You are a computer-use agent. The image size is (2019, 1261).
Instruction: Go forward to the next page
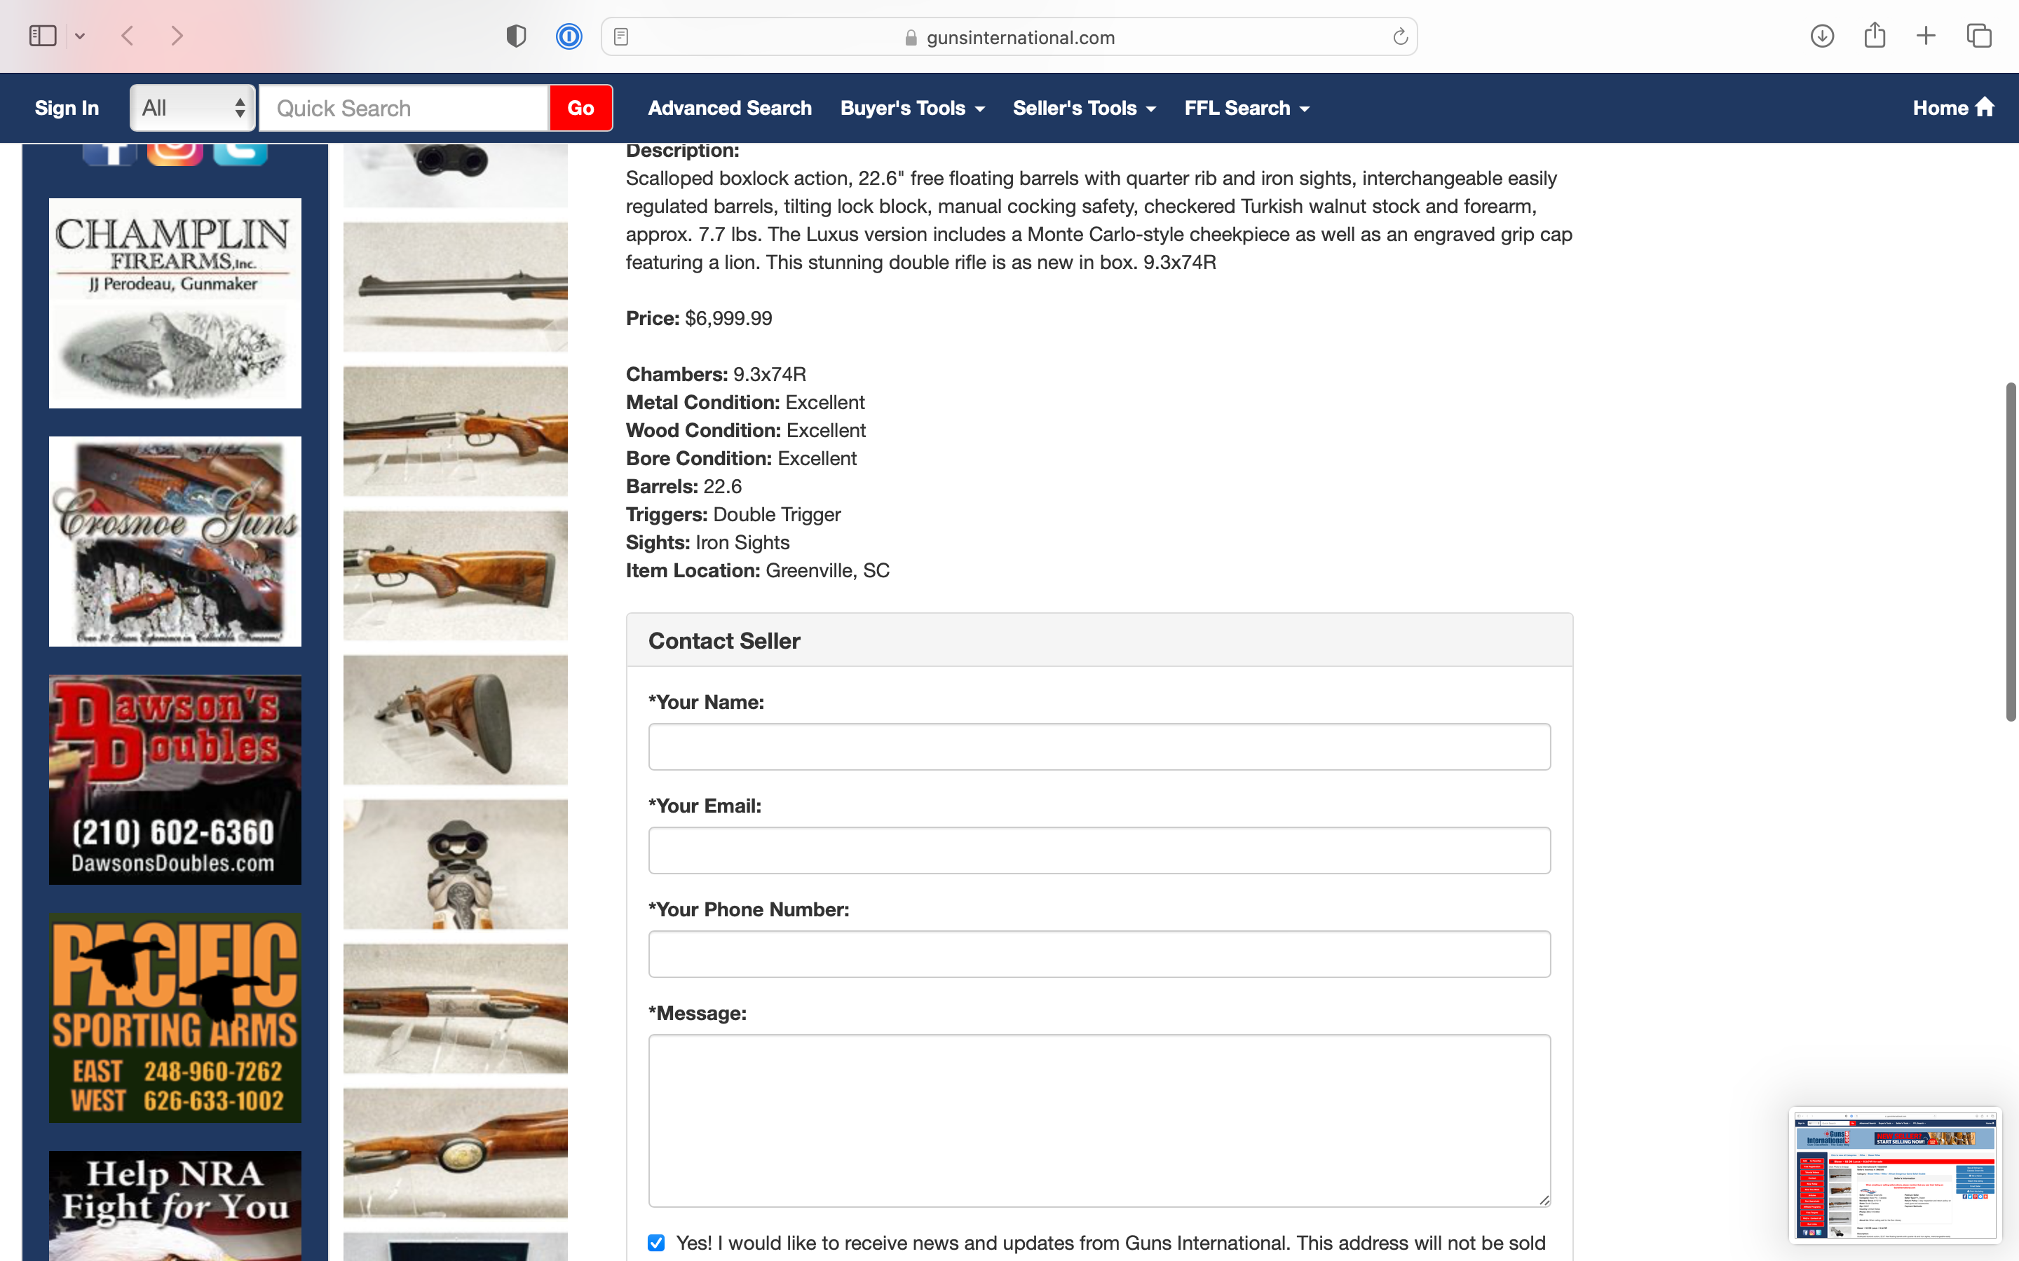(176, 36)
